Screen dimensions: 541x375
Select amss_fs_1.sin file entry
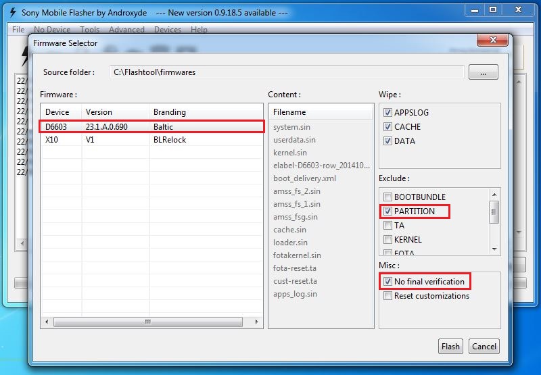(x=297, y=204)
